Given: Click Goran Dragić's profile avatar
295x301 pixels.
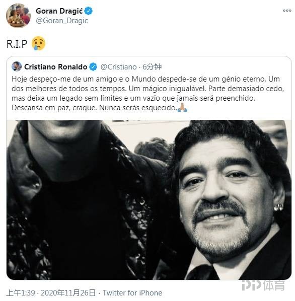Looking at the screenshot, I should (x=19, y=16).
